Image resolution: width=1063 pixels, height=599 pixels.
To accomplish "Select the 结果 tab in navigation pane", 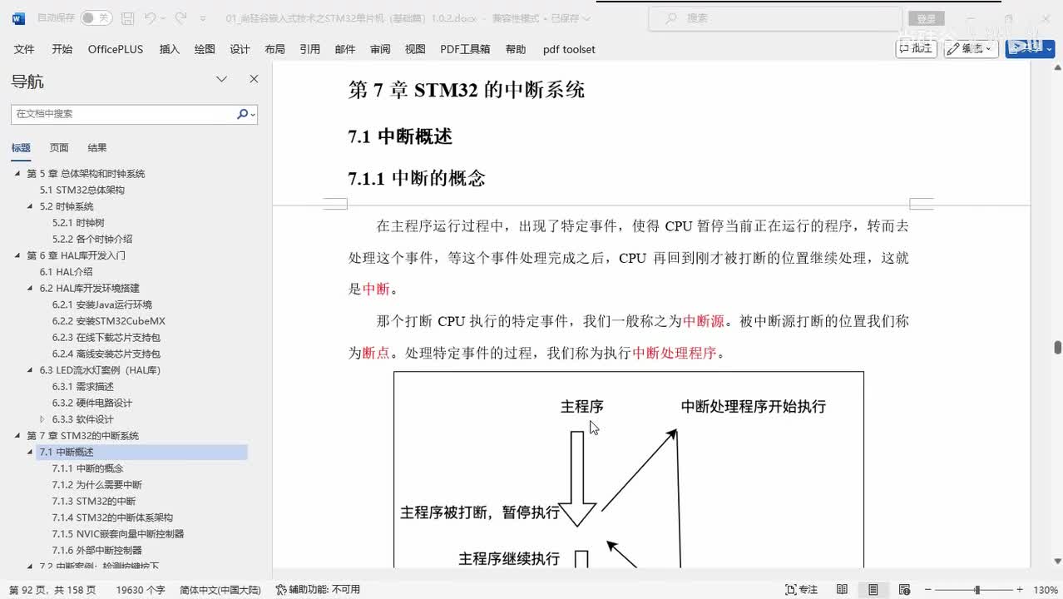I will (97, 148).
